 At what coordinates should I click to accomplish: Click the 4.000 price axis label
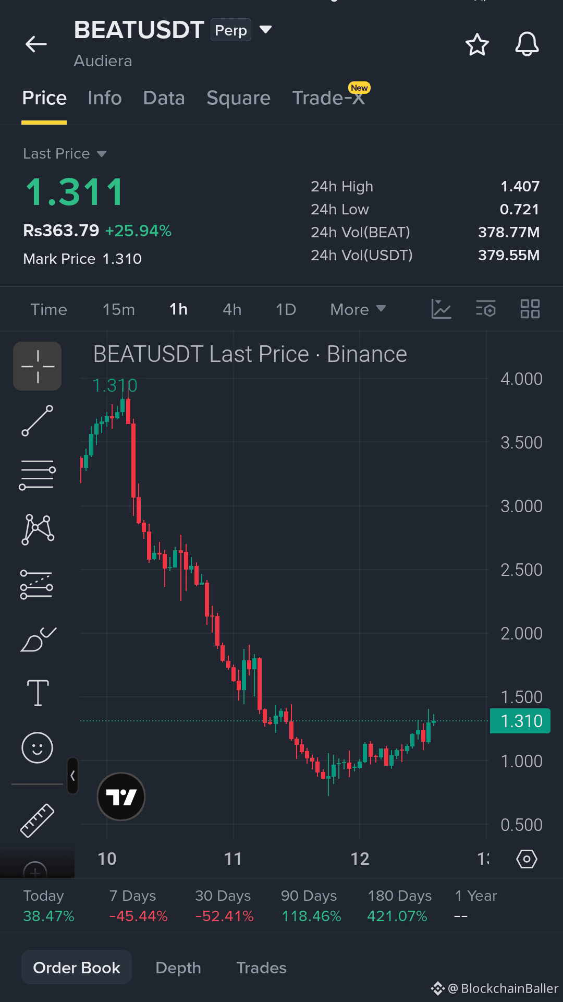click(521, 379)
